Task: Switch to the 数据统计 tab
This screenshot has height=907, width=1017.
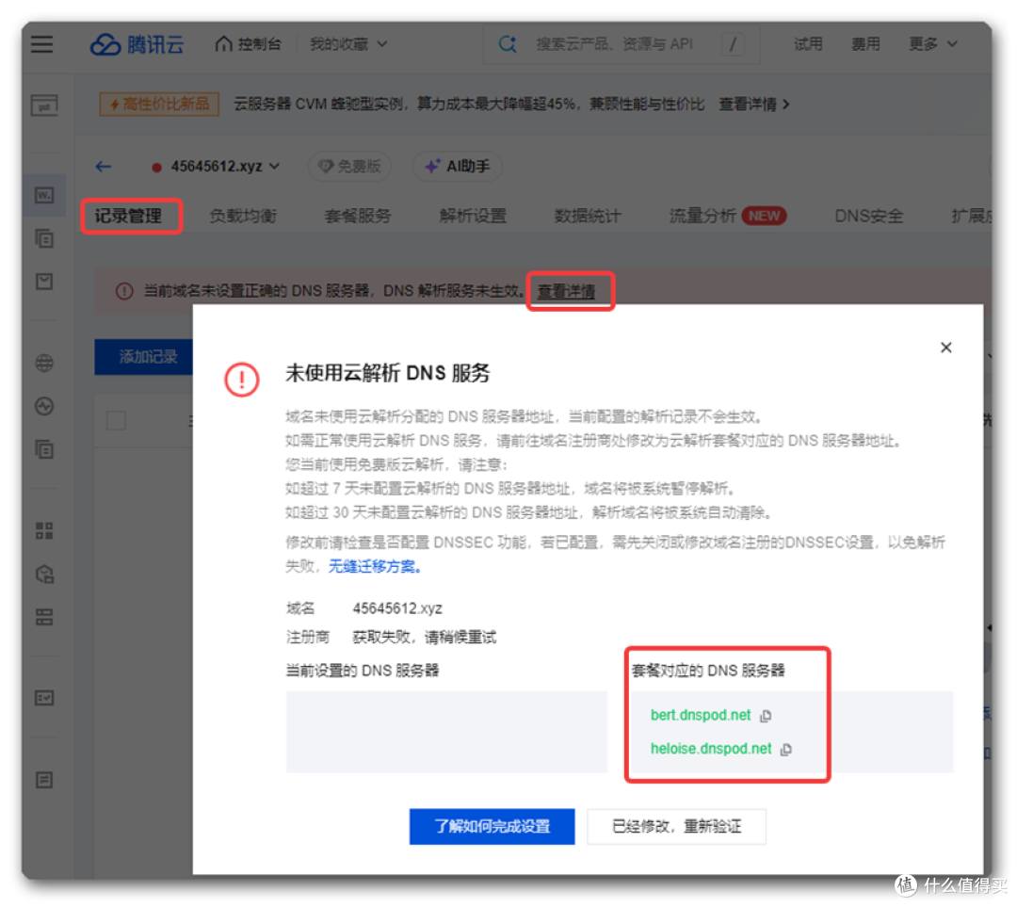Action: pos(588,216)
